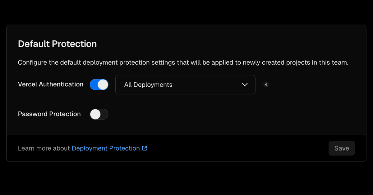Screen dimensions: 373x195
Task: Disable the Vercel Authentication toggle
Action: click(x=99, y=84)
